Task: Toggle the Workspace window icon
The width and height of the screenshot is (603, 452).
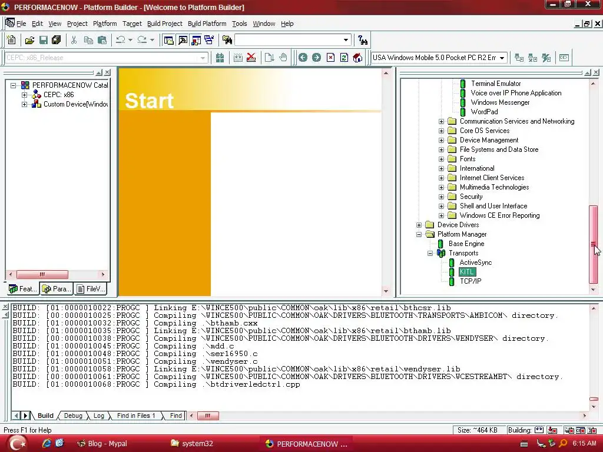Action: 168,40
